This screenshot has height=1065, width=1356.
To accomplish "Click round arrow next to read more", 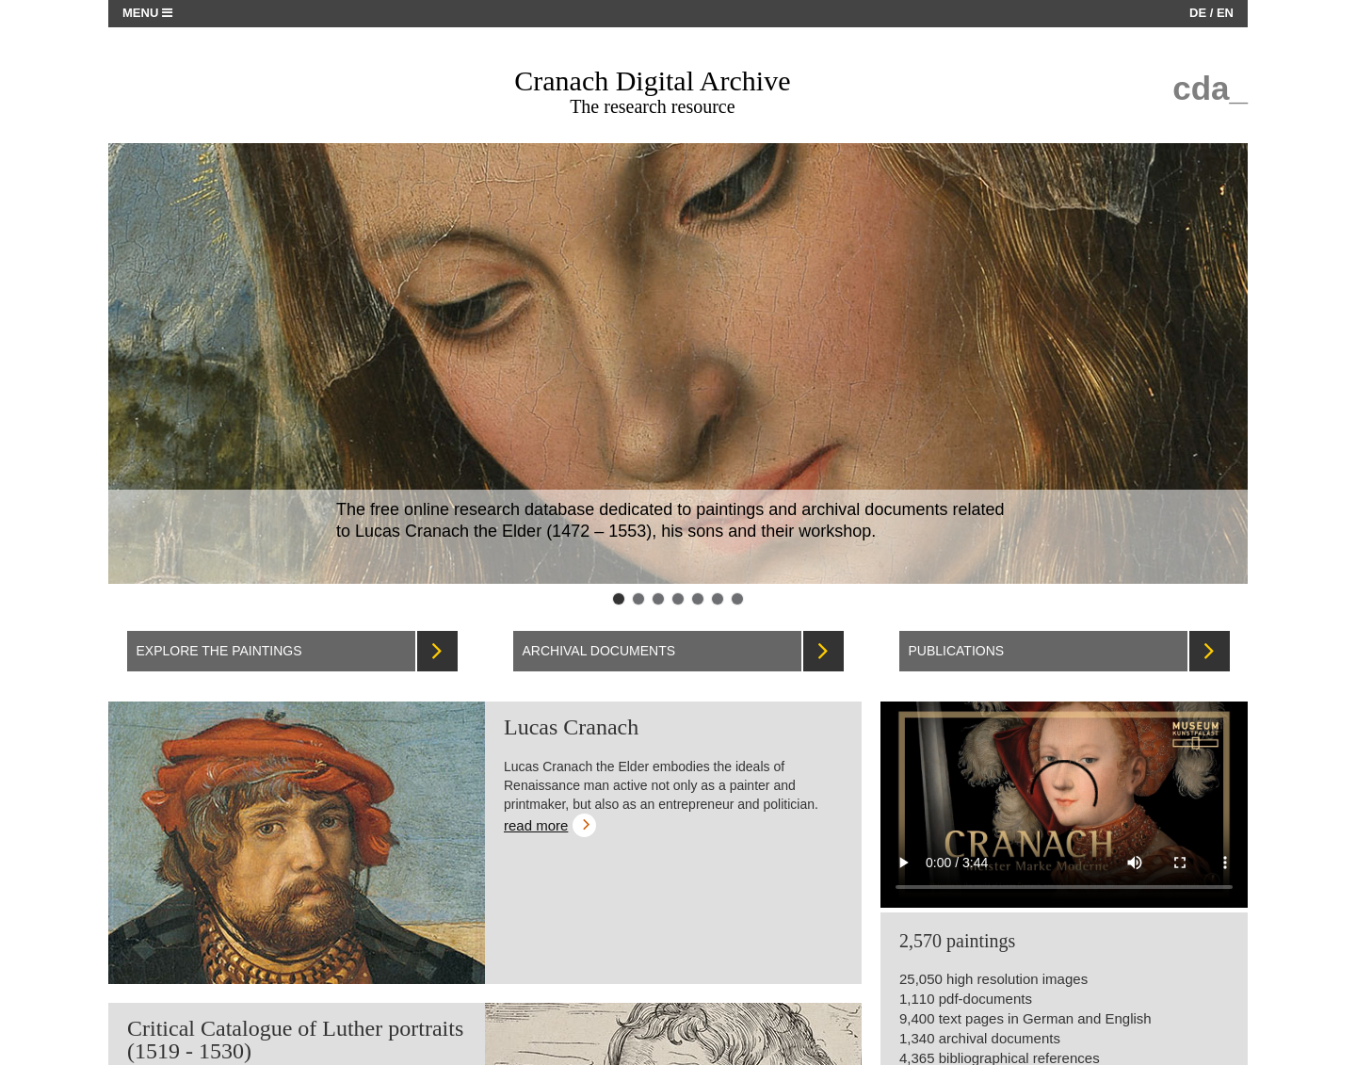I will [585, 825].
